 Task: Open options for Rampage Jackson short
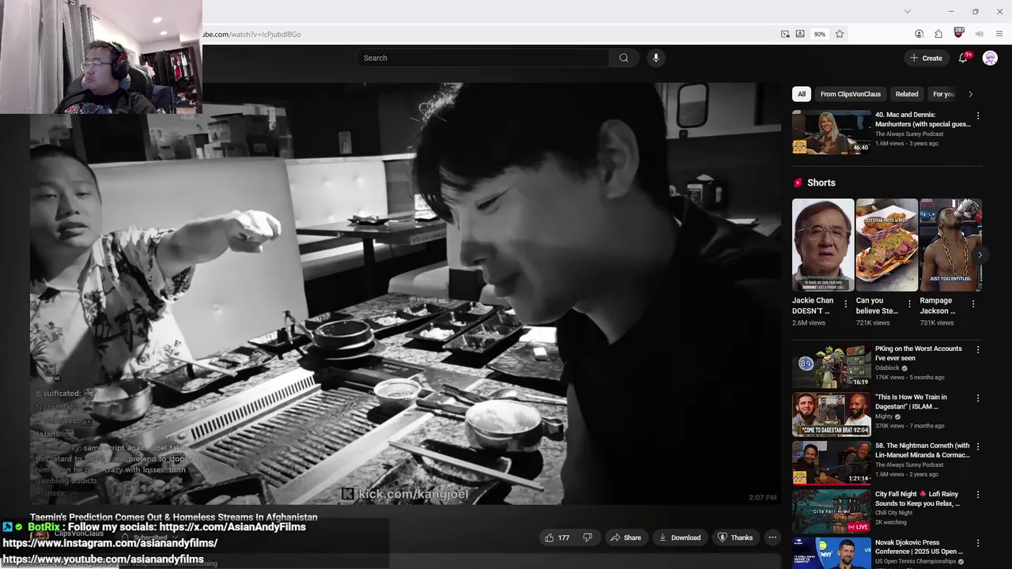(973, 303)
